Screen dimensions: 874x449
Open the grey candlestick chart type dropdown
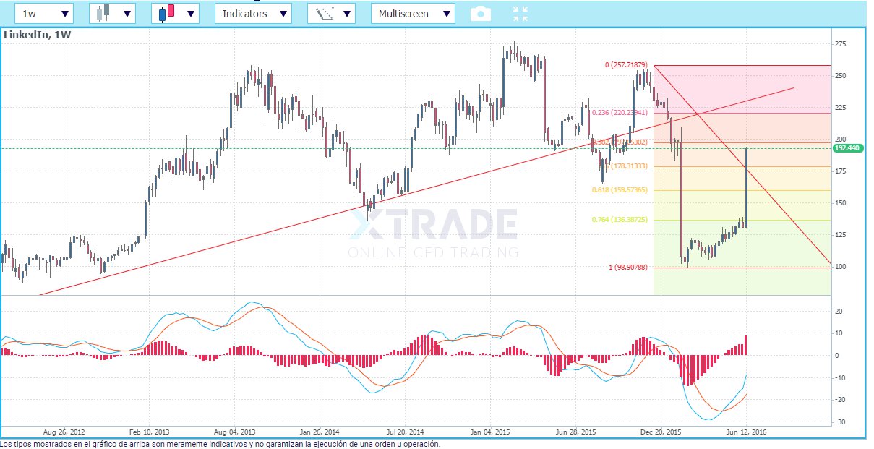click(x=112, y=13)
